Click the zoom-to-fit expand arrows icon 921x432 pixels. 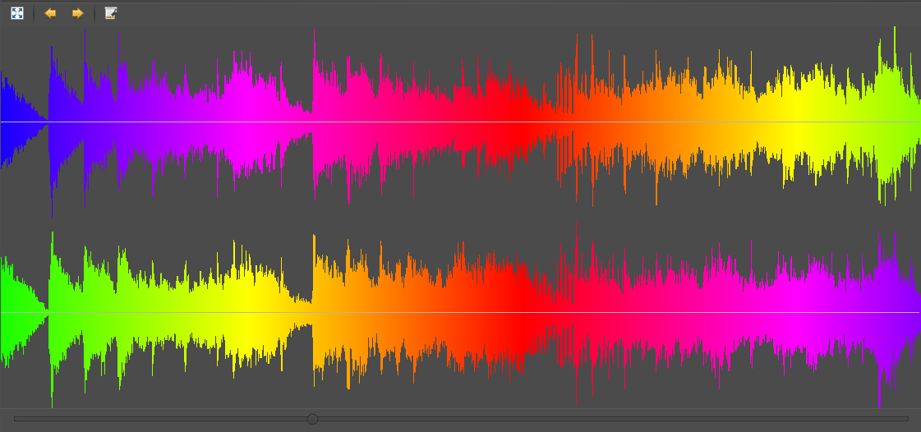point(17,13)
